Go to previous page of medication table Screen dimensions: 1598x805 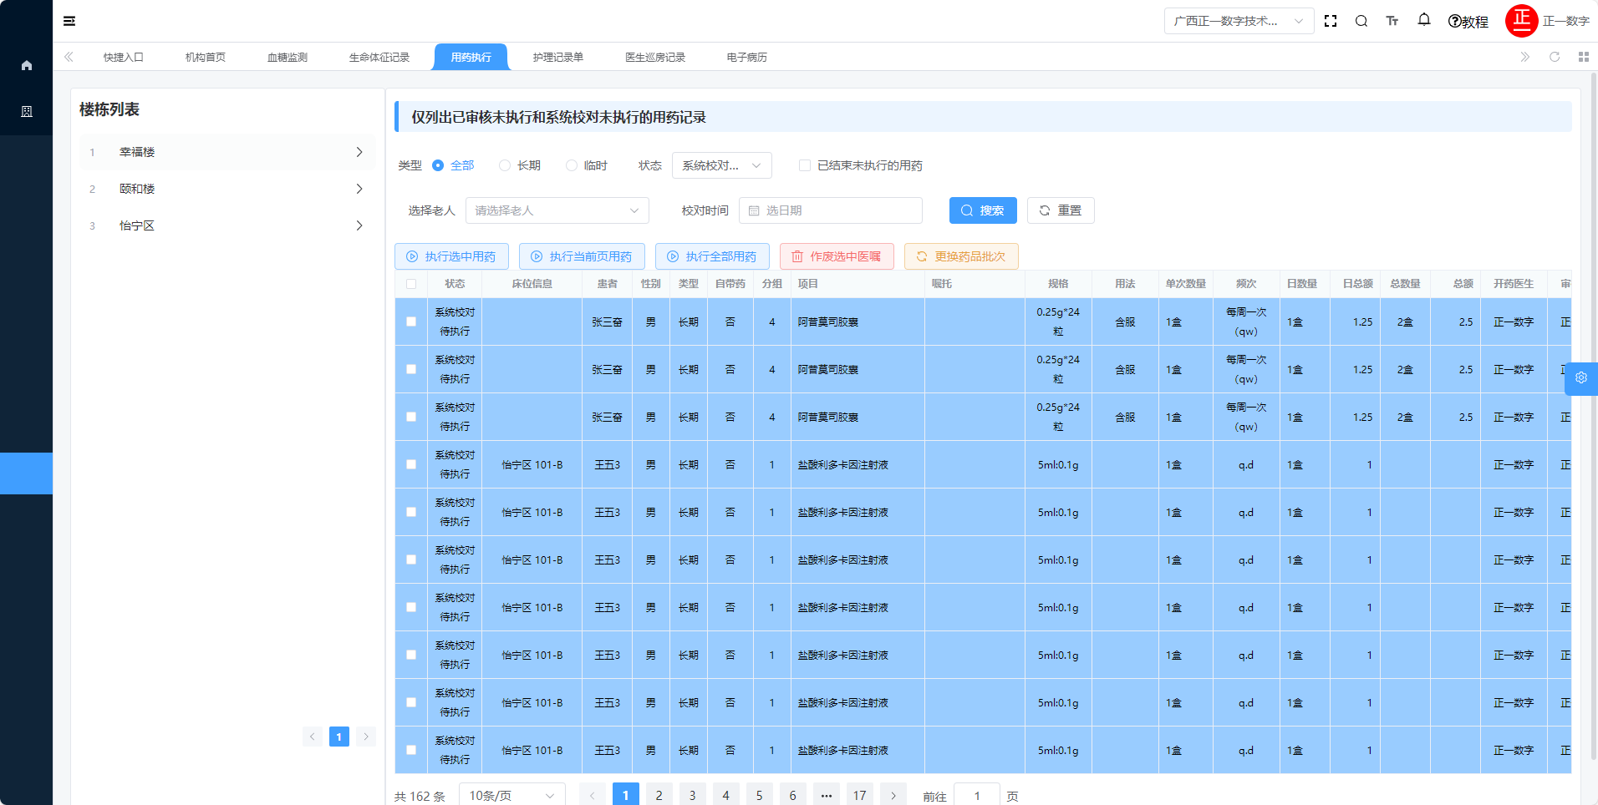click(593, 795)
